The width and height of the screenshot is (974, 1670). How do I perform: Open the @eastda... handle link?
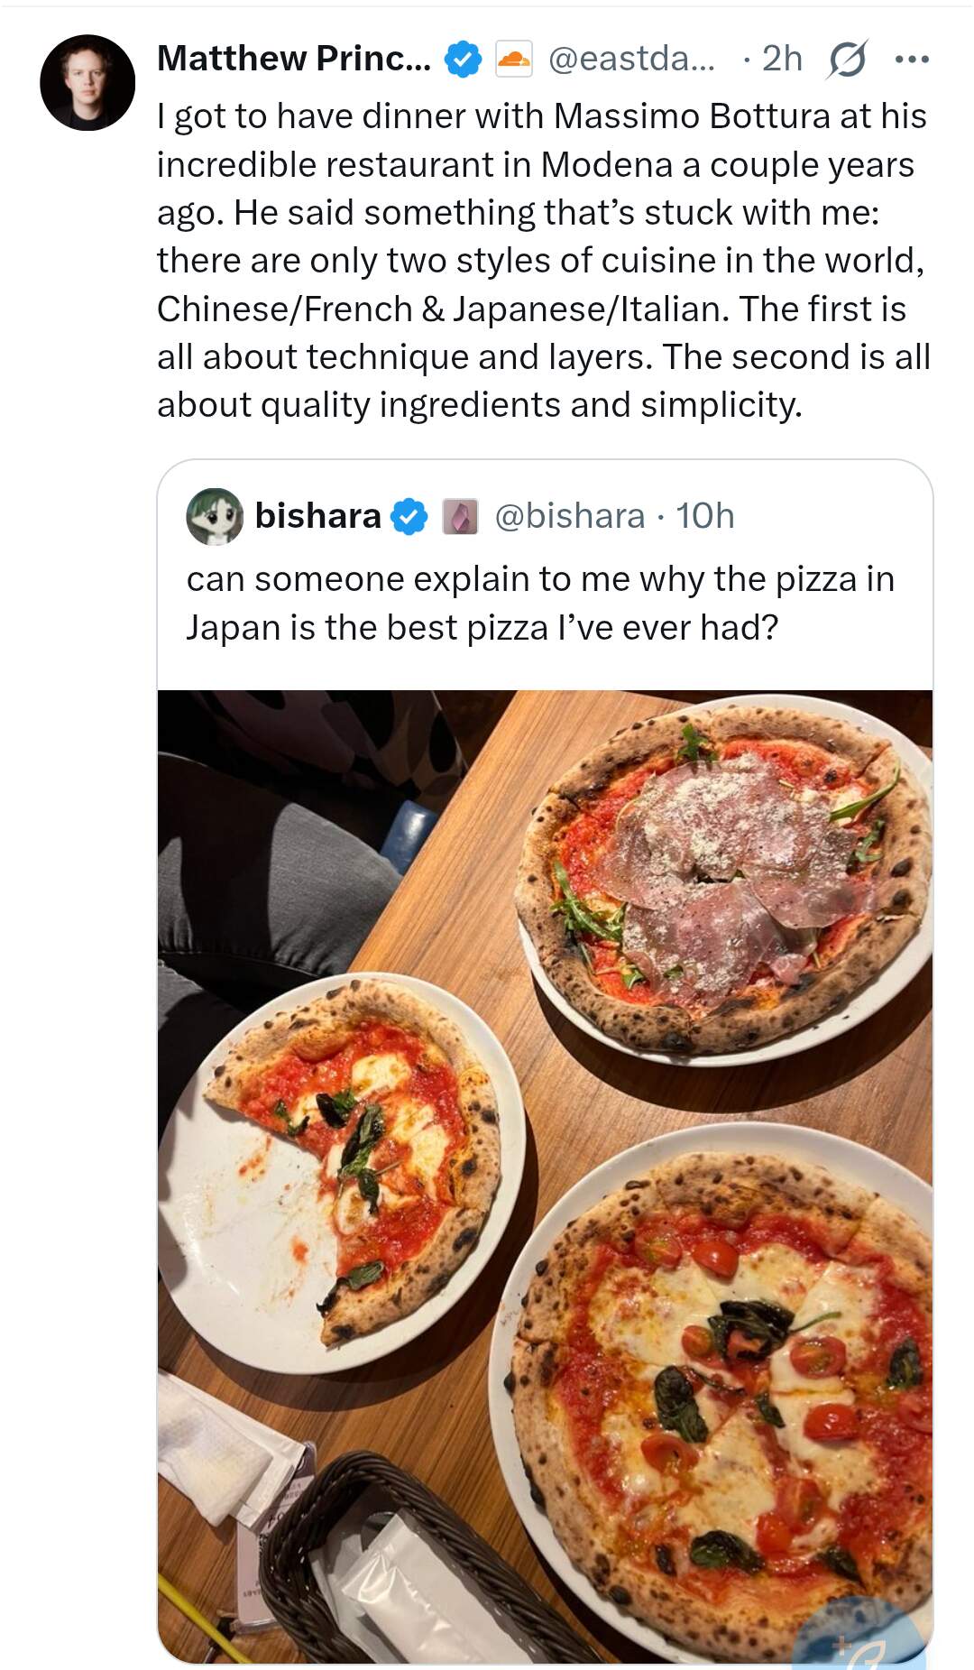point(631,59)
